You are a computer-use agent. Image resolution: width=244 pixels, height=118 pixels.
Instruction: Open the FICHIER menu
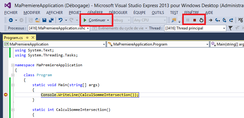point(11,13)
